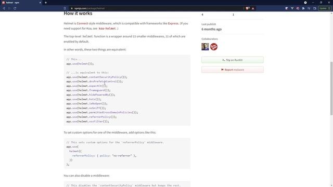Click the helmet.permittedCrossDomainPolicies() code line
The image size is (333, 187).
[102, 112]
